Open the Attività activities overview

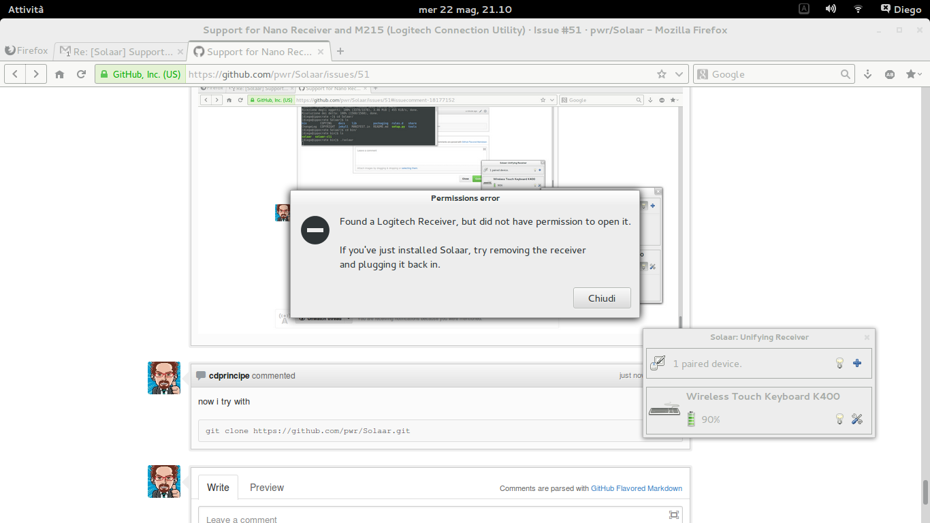coord(26,9)
